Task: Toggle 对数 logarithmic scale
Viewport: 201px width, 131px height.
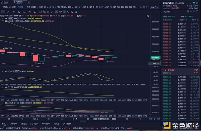Action: pos(150,119)
